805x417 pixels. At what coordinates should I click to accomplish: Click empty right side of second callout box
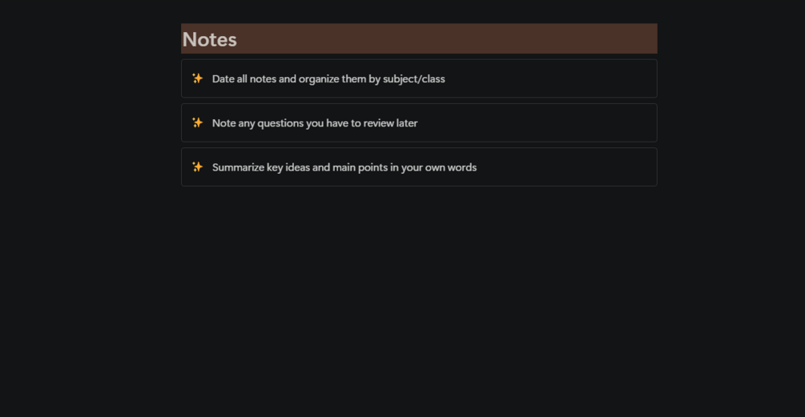[561, 122]
